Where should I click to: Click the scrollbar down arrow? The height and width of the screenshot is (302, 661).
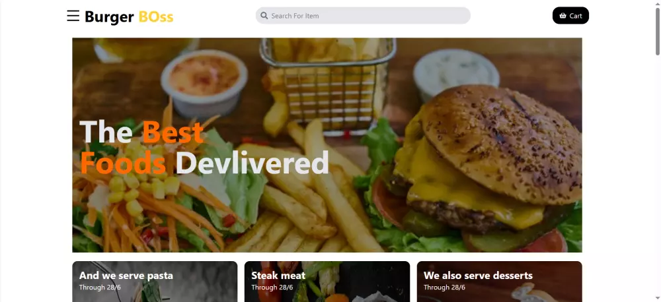click(657, 299)
